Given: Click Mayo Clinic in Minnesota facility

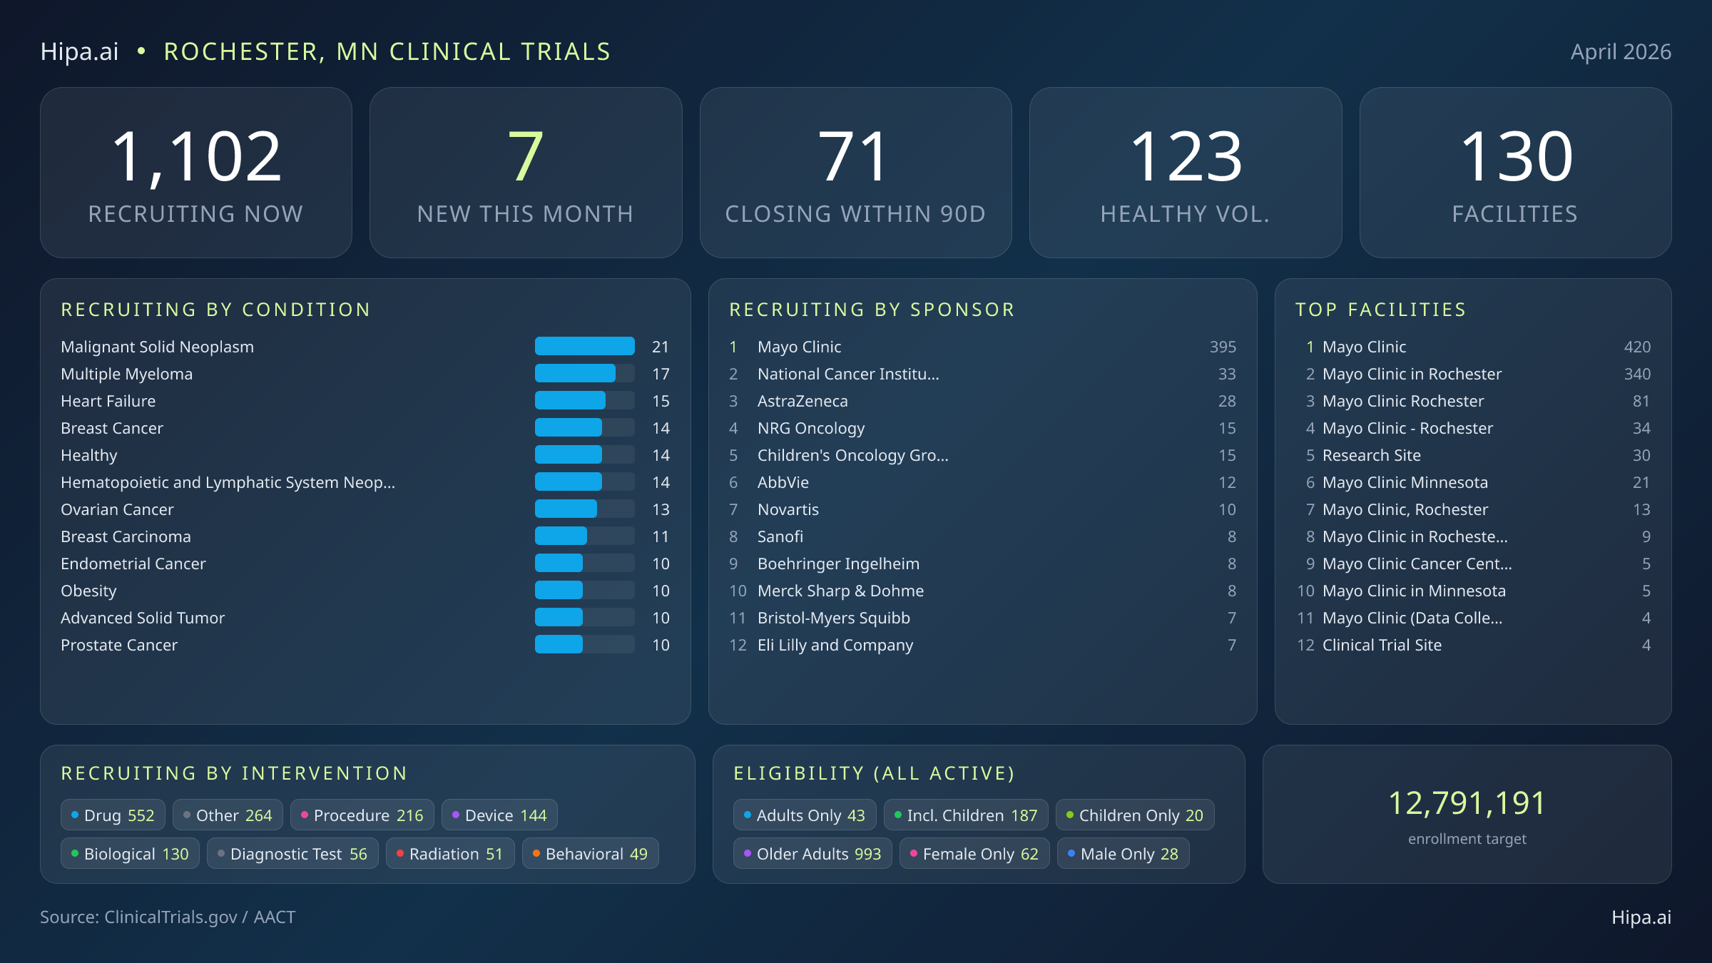Looking at the screenshot, I should 1473,590.
